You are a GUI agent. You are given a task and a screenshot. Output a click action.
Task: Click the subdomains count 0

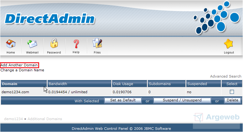point(149,92)
